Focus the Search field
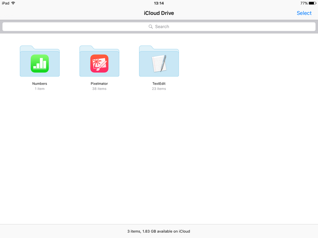Image resolution: width=318 pixels, height=238 pixels. coord(159,26)
